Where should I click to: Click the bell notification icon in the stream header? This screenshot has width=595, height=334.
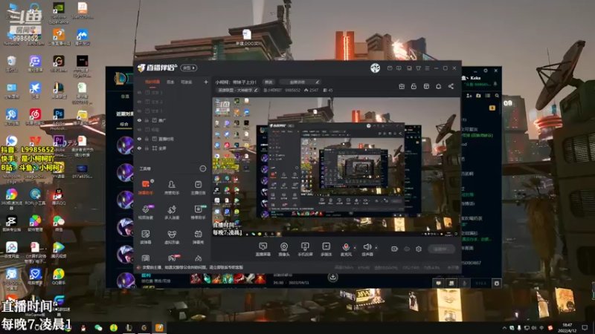pos(438,86)
